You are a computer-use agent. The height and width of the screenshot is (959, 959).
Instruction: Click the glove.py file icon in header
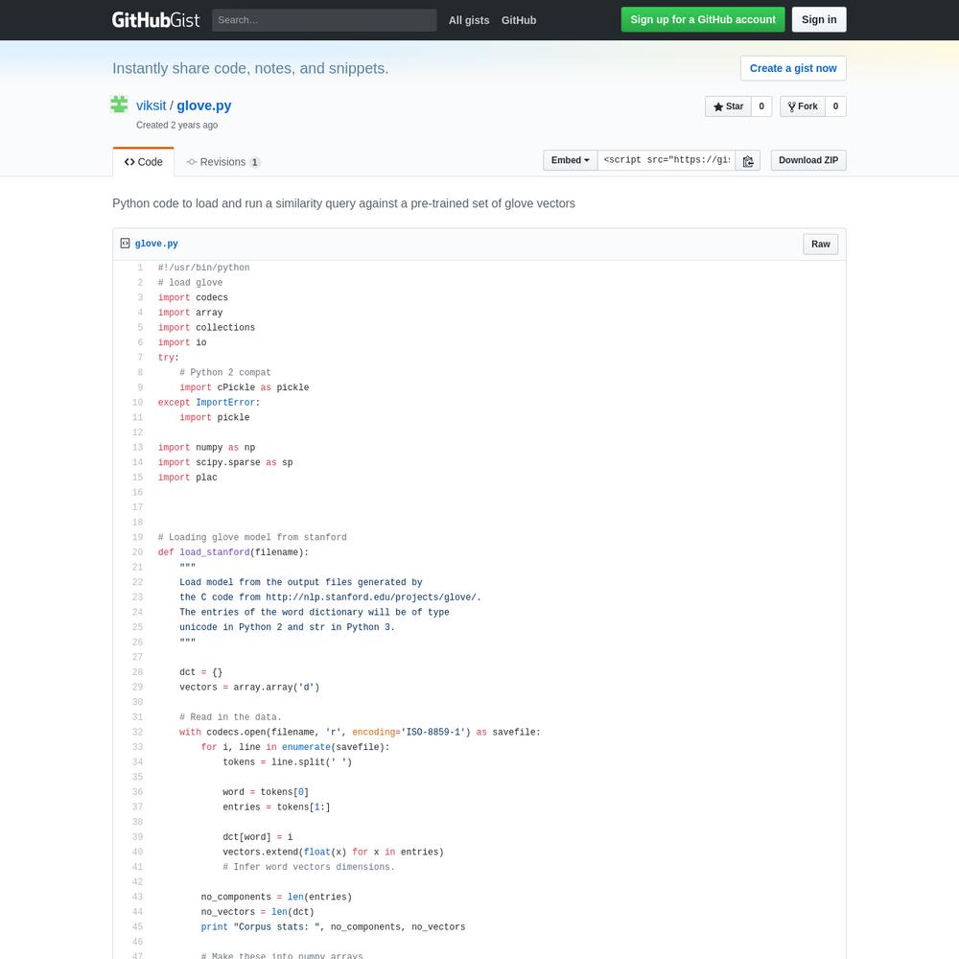click(x=125, y=244)
